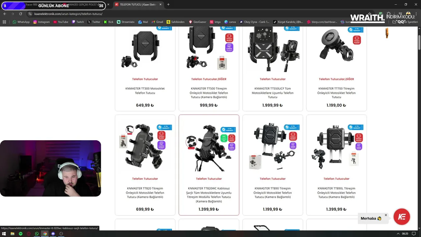
Task: Open the Windows notification center
Action: coord(414,234)
